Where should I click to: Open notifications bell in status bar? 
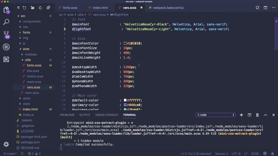(x=272, y=153)
